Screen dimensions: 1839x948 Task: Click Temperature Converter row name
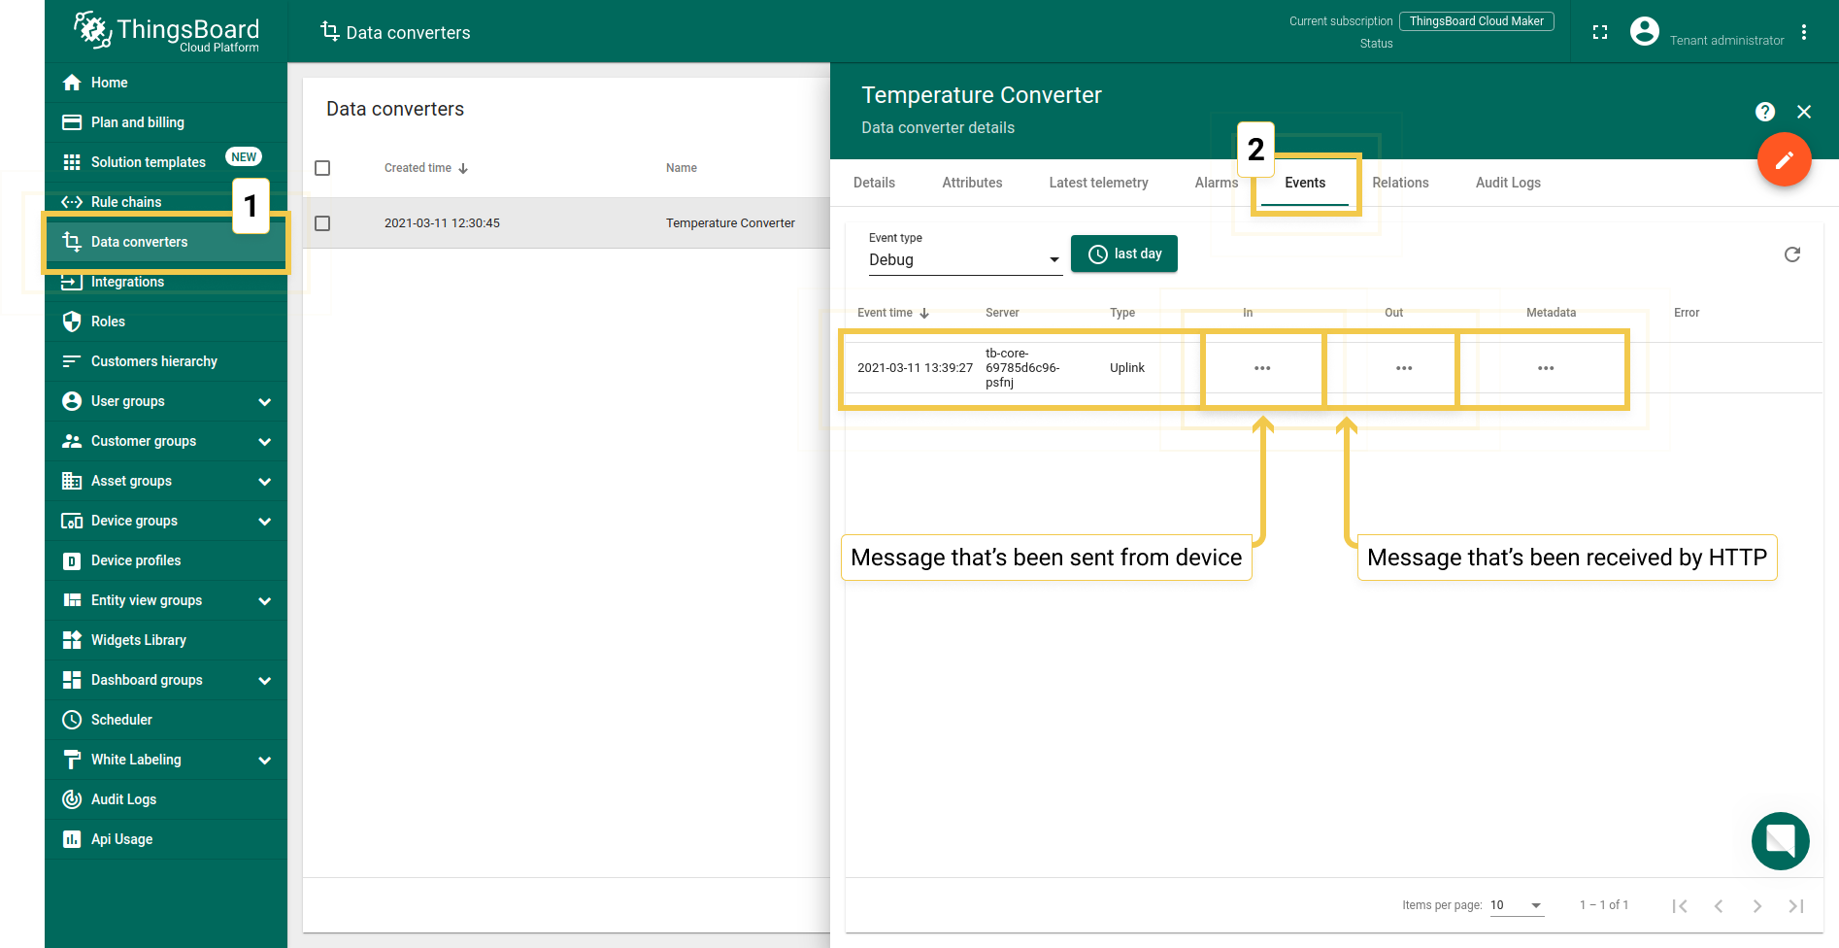tap(730, 223)
